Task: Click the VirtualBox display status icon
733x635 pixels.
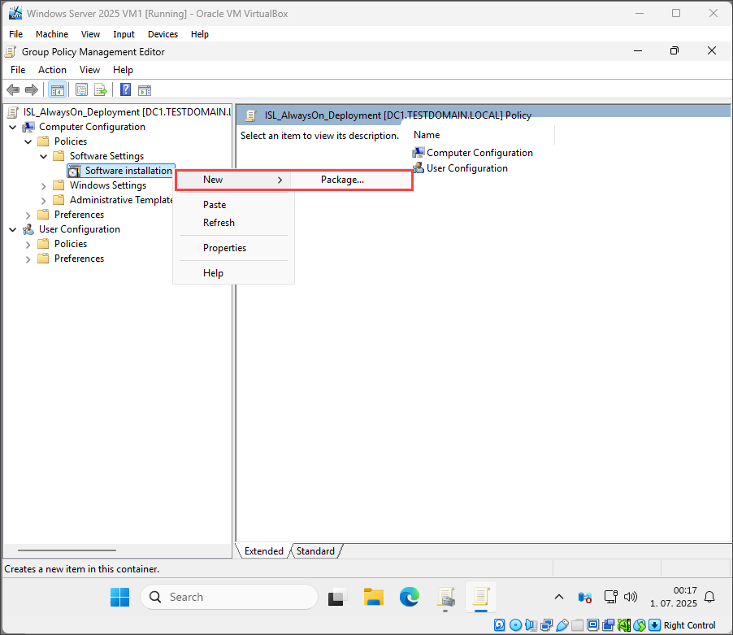Action: tap(592, 624)
